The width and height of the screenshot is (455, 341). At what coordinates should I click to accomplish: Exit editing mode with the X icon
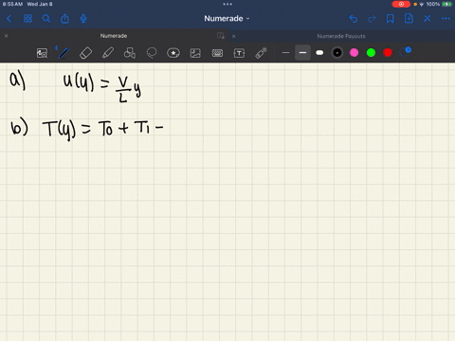click(x=428, y=19)
